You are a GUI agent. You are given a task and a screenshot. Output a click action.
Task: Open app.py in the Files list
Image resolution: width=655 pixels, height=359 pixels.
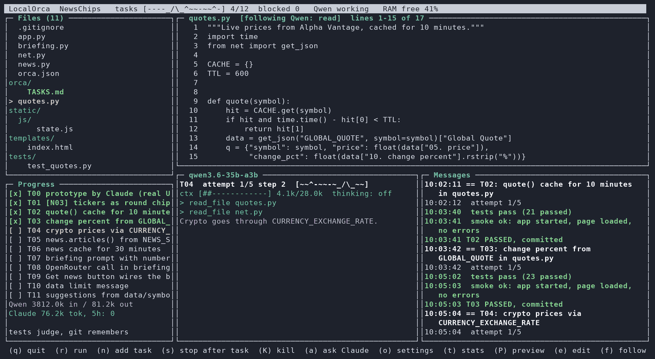(31, 36)
